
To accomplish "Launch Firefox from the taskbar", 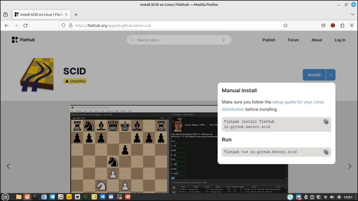I will pos(27,197).
